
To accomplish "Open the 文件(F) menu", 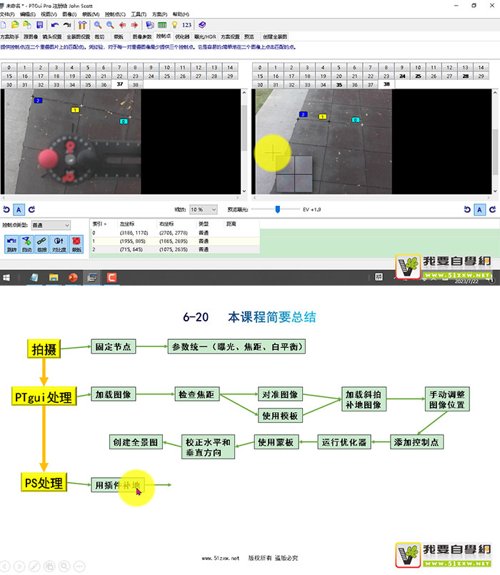I will (x=6, y=14).
